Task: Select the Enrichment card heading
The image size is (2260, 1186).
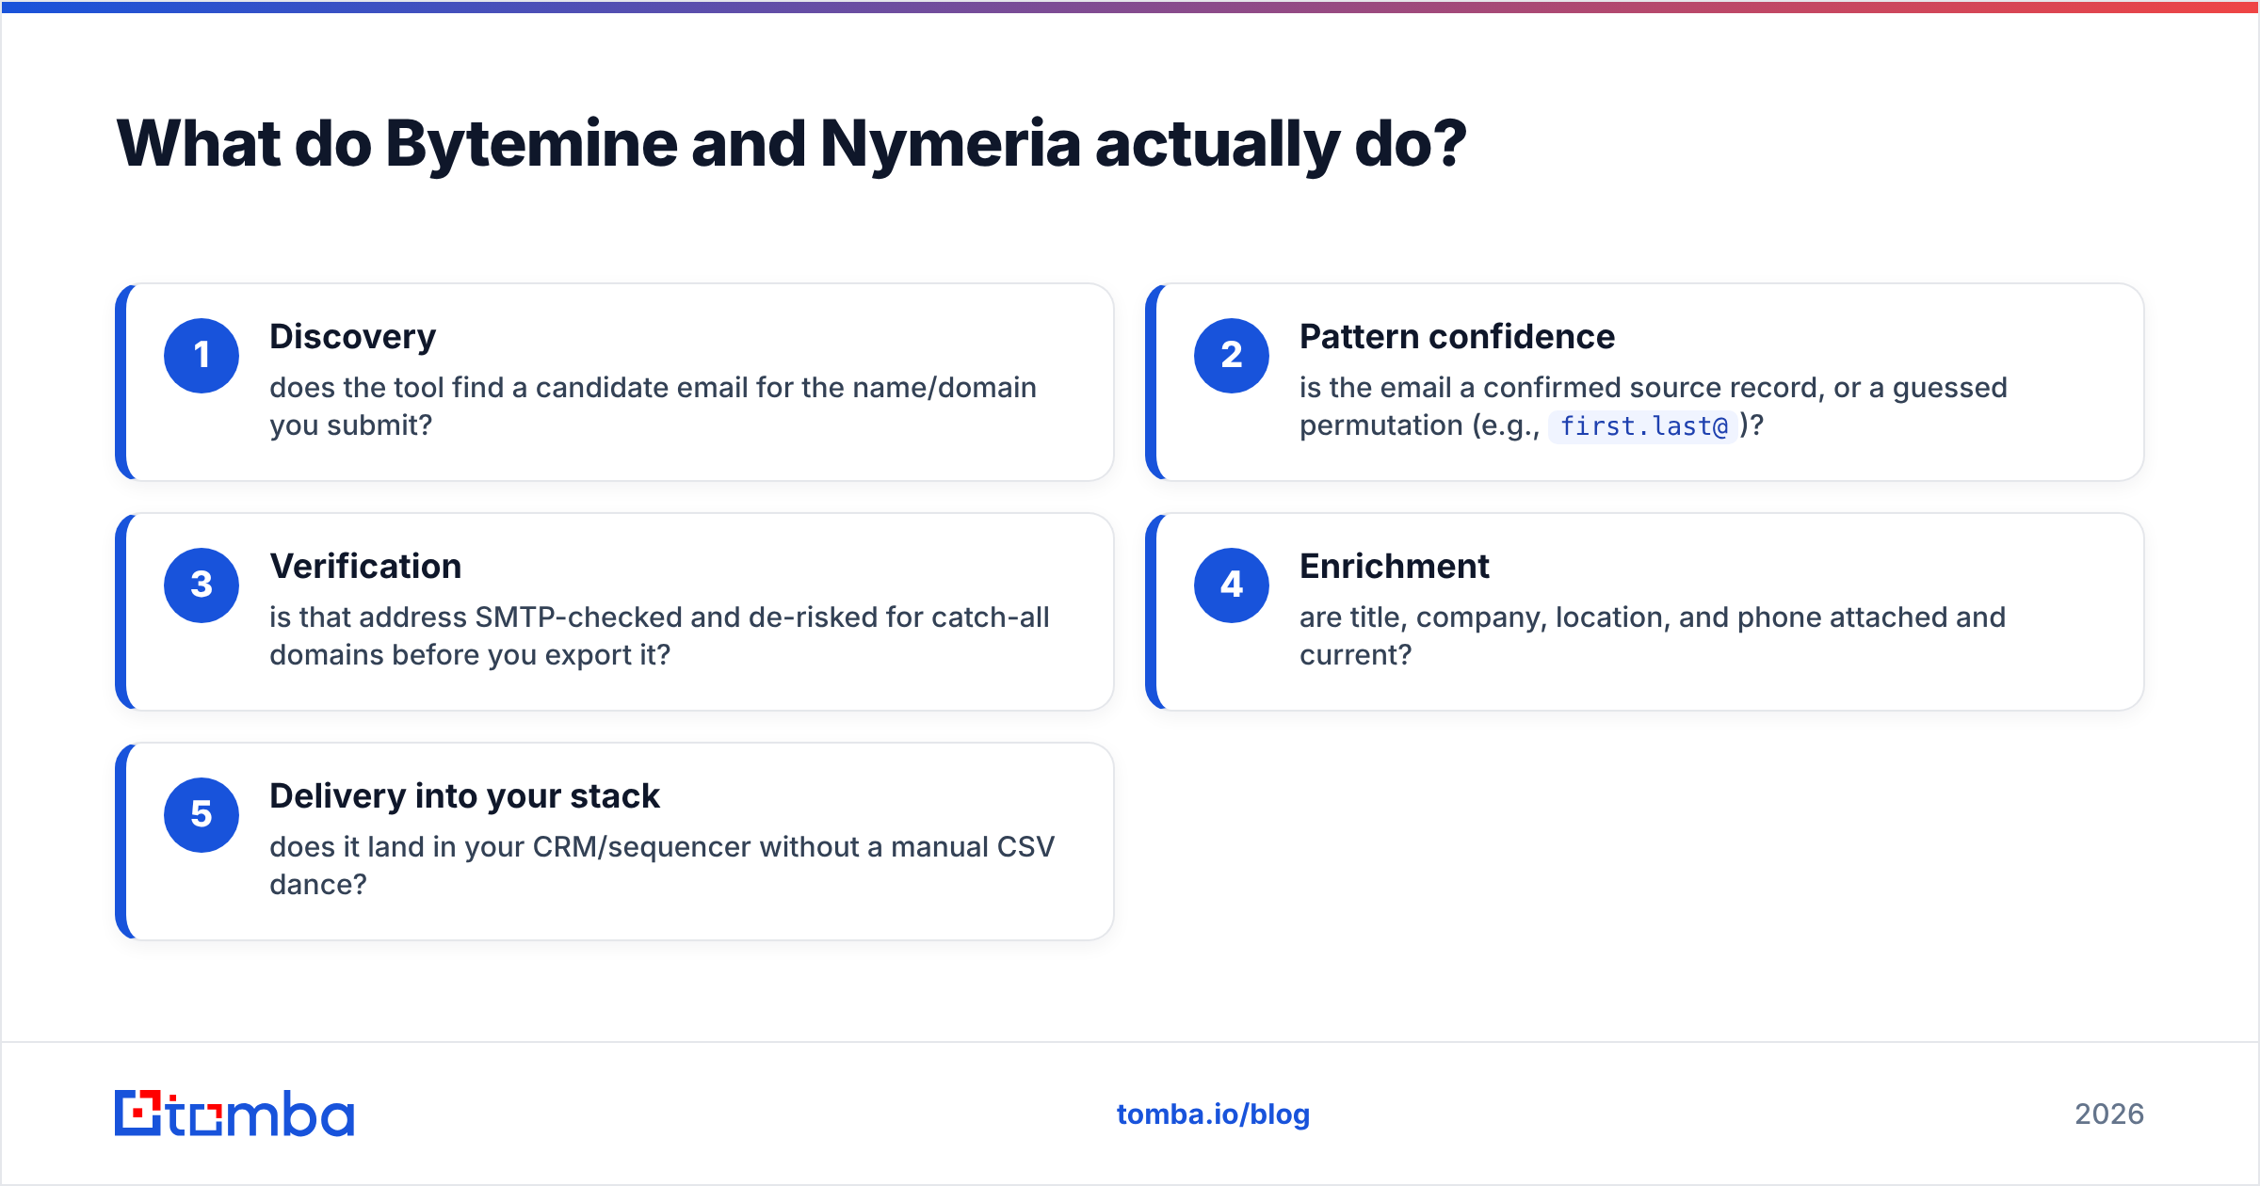Action: pyautogui.click(x=1395, y=567)
